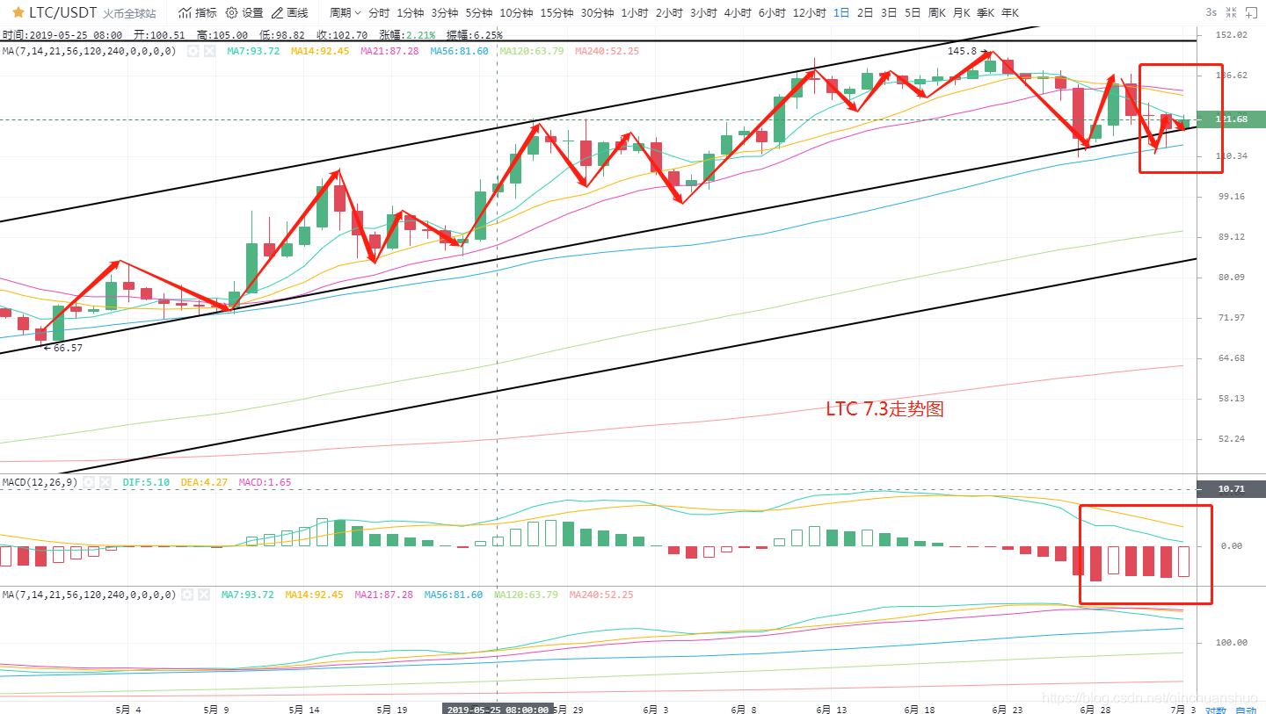Open MACD(12,26,9) indicator settings gear
This screenshot has height=714, width=1266.
tap(88, 482)
